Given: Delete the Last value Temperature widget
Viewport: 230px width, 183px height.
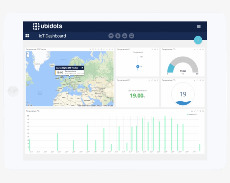Looking at the screenshot, I should [157, 80].
